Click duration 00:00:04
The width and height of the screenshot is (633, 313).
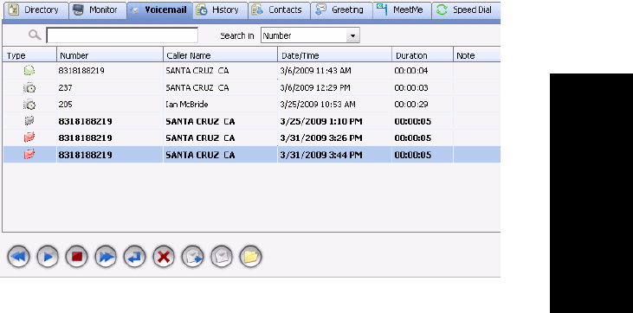click(411, 71)
